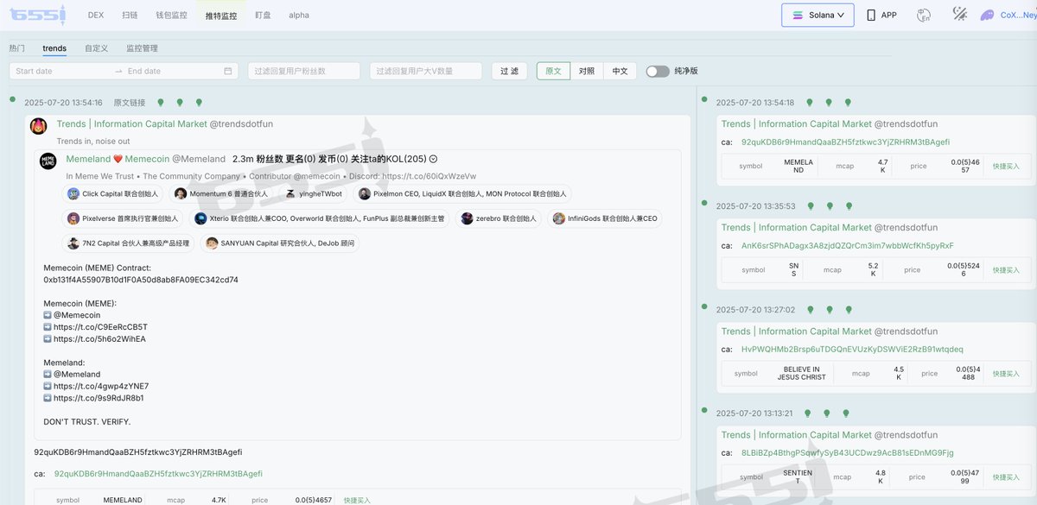Open the https://t.co/4gwp4zYNE7 link
The height and width of the screenshot is (505, 1037).
tap(101, 386)
